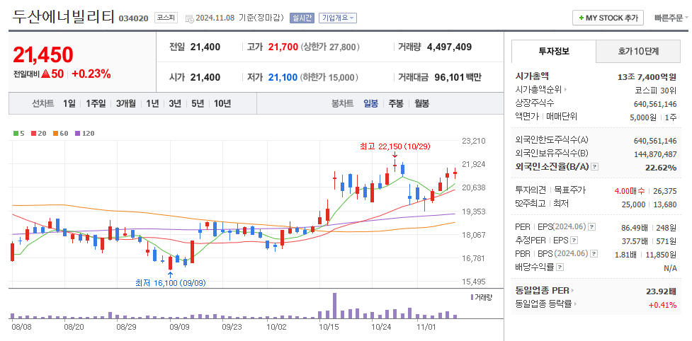Open help icon next to 외국인소진율(B/A)

tap(595, 167)
